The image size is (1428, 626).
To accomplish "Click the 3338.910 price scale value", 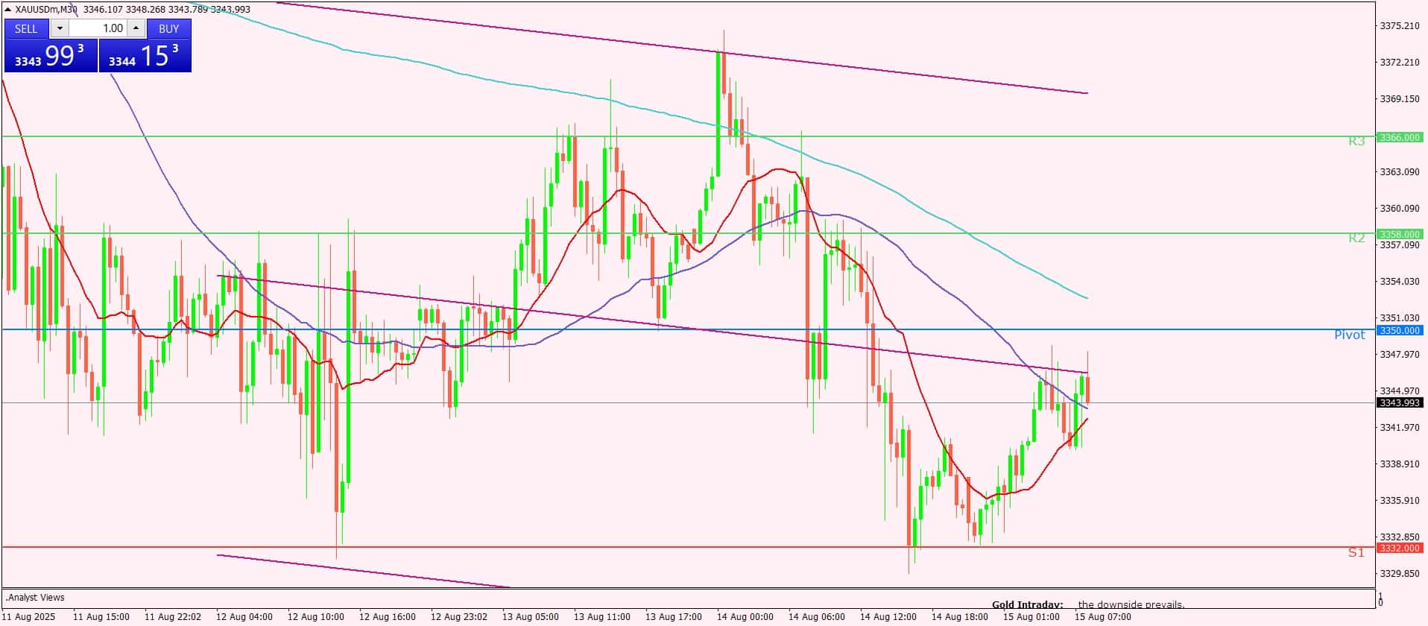I will [x=1400, y=464].
